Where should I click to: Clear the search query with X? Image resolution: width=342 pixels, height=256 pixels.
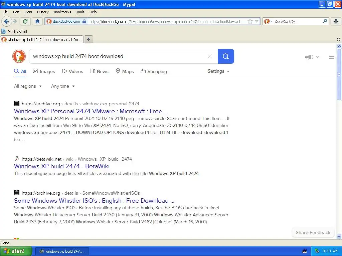click(x=210, y=56)
